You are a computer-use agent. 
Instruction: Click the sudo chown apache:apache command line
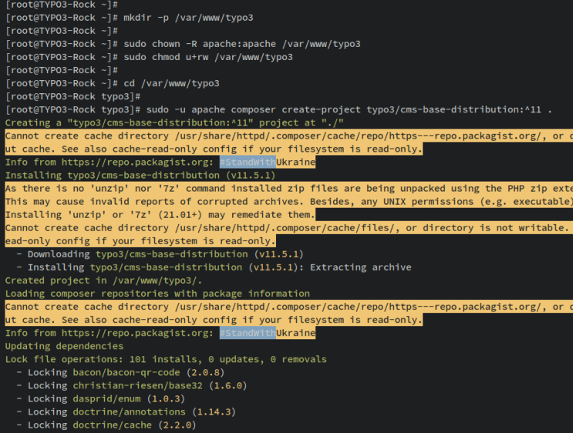(x=237, y=44)
